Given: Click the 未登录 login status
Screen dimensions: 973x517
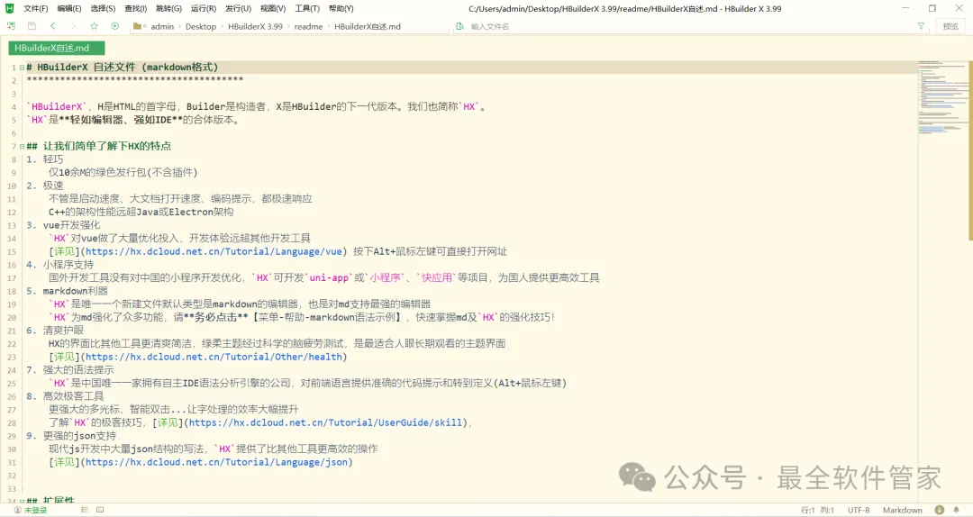Looking at the screenshot, I should (x=35, y=510).
